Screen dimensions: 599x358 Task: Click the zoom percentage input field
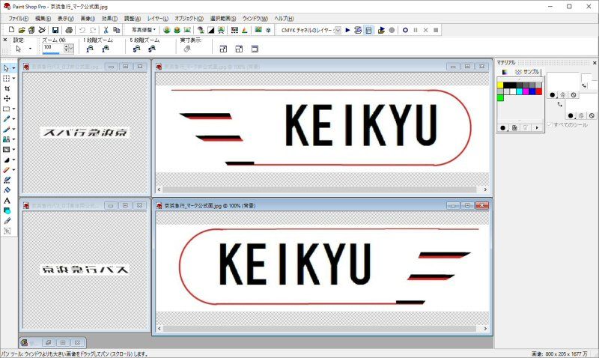point(52,49)
